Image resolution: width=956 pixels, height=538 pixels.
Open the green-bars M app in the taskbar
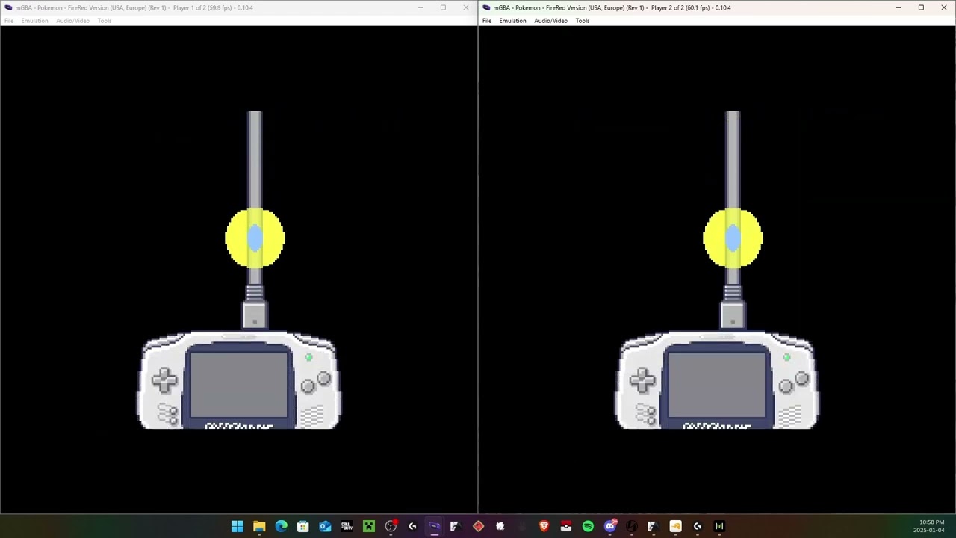coord(719,526)
